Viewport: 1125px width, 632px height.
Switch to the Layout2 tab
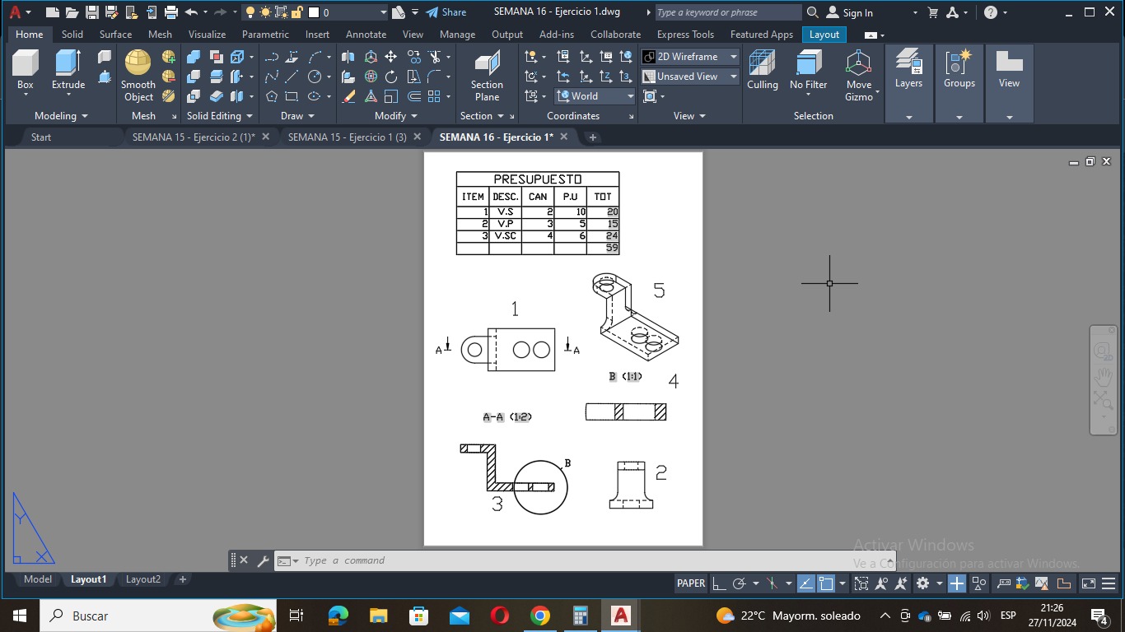click(143, 579)
